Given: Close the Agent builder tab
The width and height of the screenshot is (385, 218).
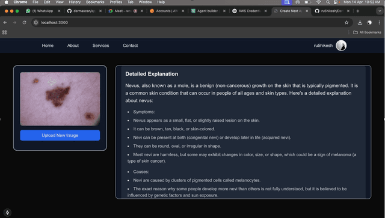Looking at the screenshot, I should click(x=224, y=11).
